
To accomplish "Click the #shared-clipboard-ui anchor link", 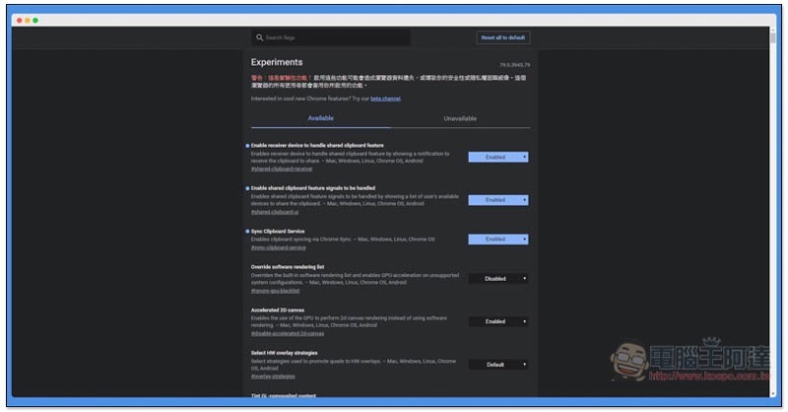I will pos(275,212).
